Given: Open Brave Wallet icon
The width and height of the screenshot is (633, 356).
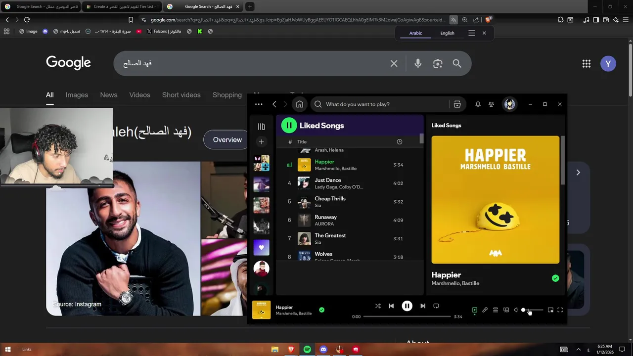Looking at the screenshot, I should click(x=606, y=20).
